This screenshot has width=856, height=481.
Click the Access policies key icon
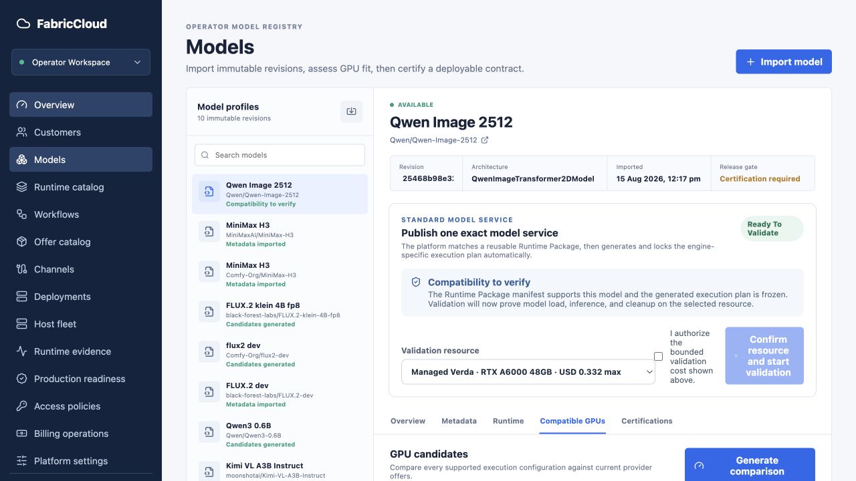pyautogui.click(x=22, y=406)
